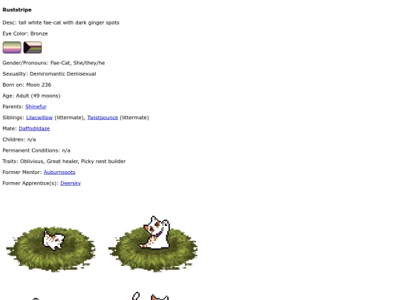
Task: Open the Shinefur parent link
Action: click(36, 107)
